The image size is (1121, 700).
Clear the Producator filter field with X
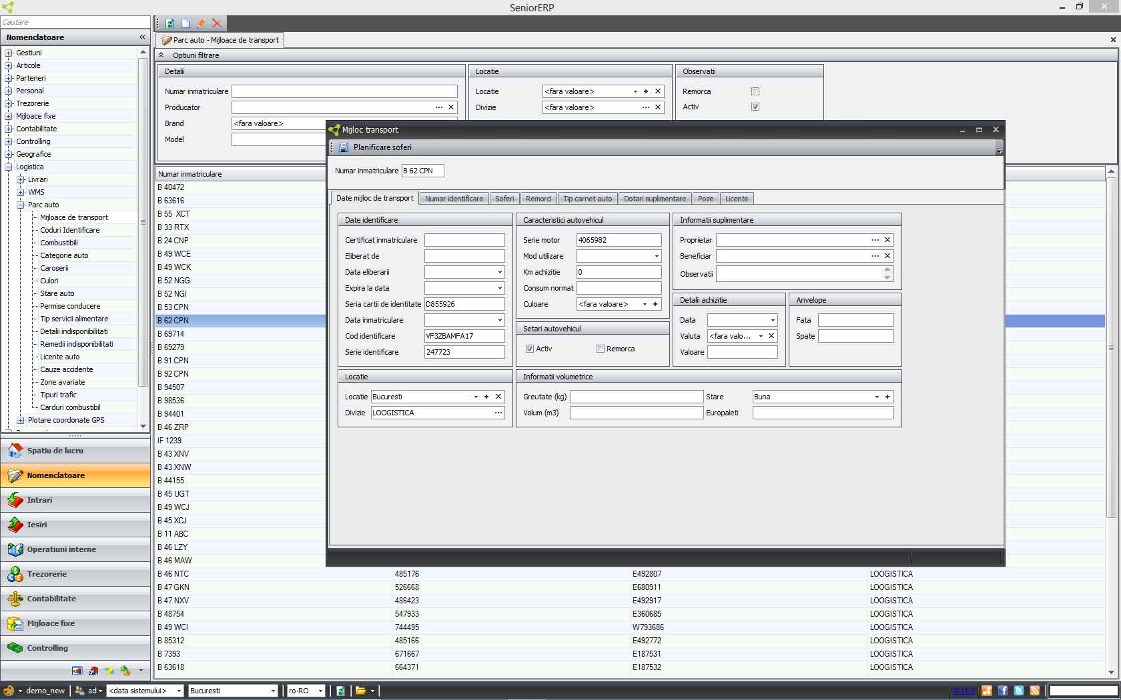pos(451,107)
